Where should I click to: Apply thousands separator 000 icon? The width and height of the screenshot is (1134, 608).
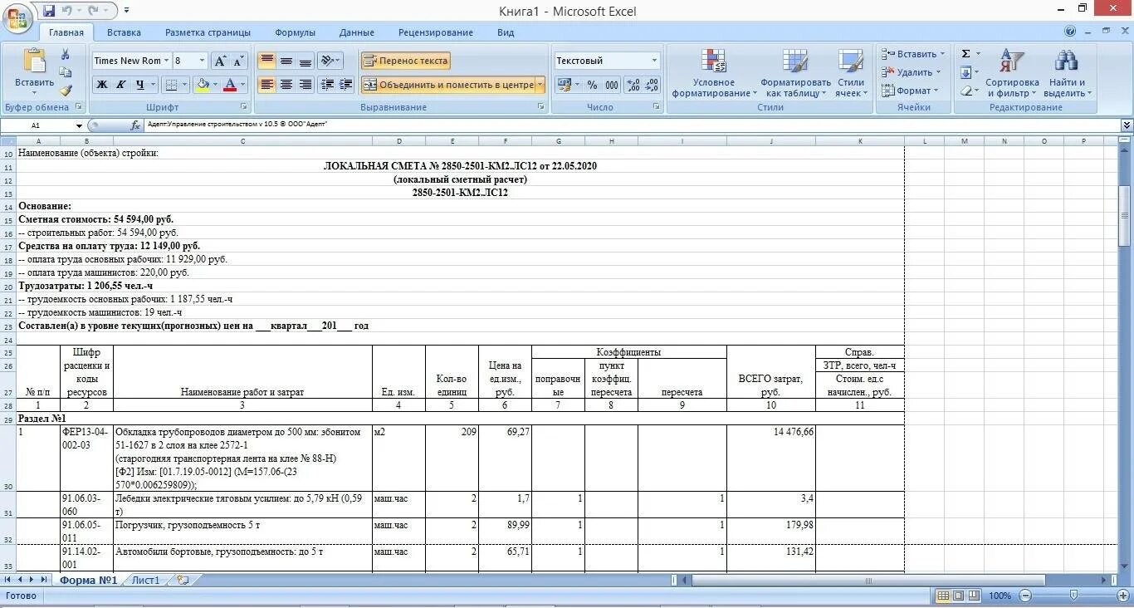[612, 85]
